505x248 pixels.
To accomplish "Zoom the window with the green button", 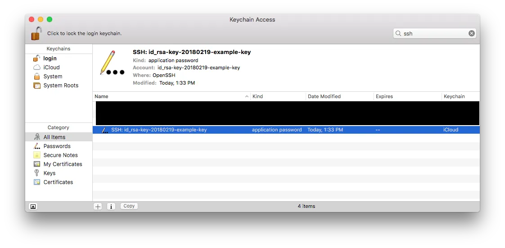I will [50, 19].
